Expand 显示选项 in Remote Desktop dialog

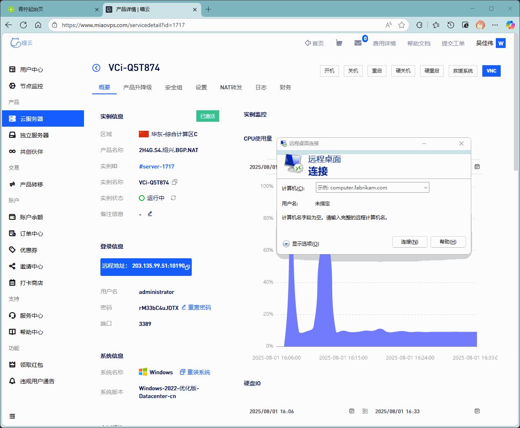click(x=301, y=244)
